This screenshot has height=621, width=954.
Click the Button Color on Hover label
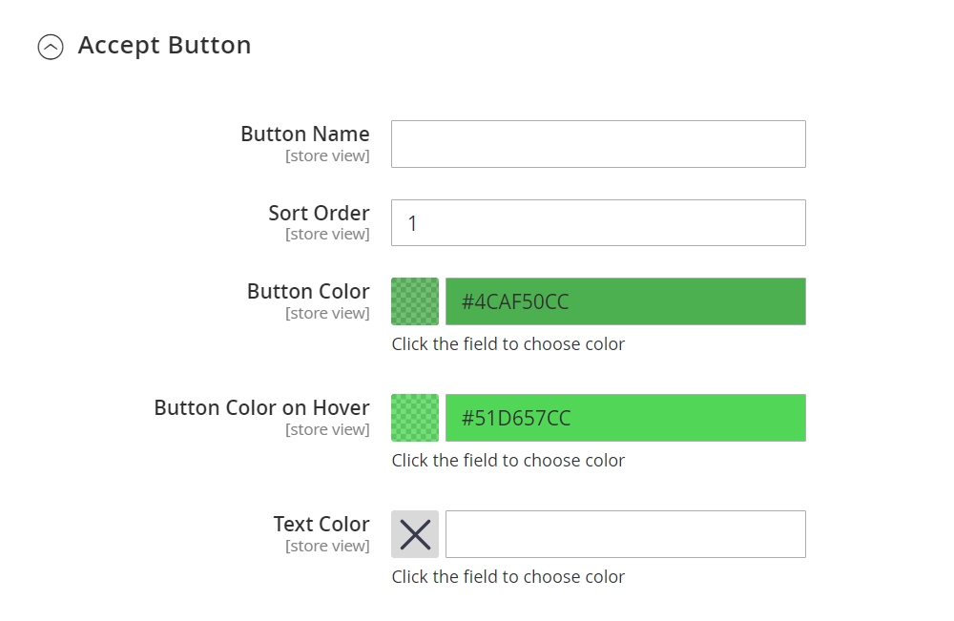coord(261,407)
